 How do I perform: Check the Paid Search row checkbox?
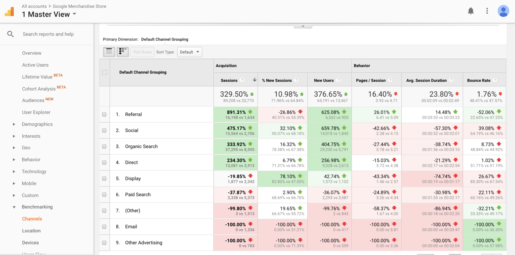[x=104, y=195]
